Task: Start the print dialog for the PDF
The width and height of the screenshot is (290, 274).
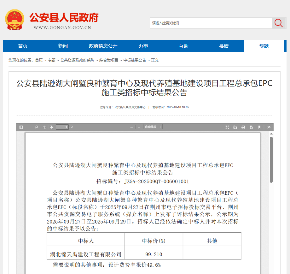Action: pyautogui.click(x=243, y=127)
